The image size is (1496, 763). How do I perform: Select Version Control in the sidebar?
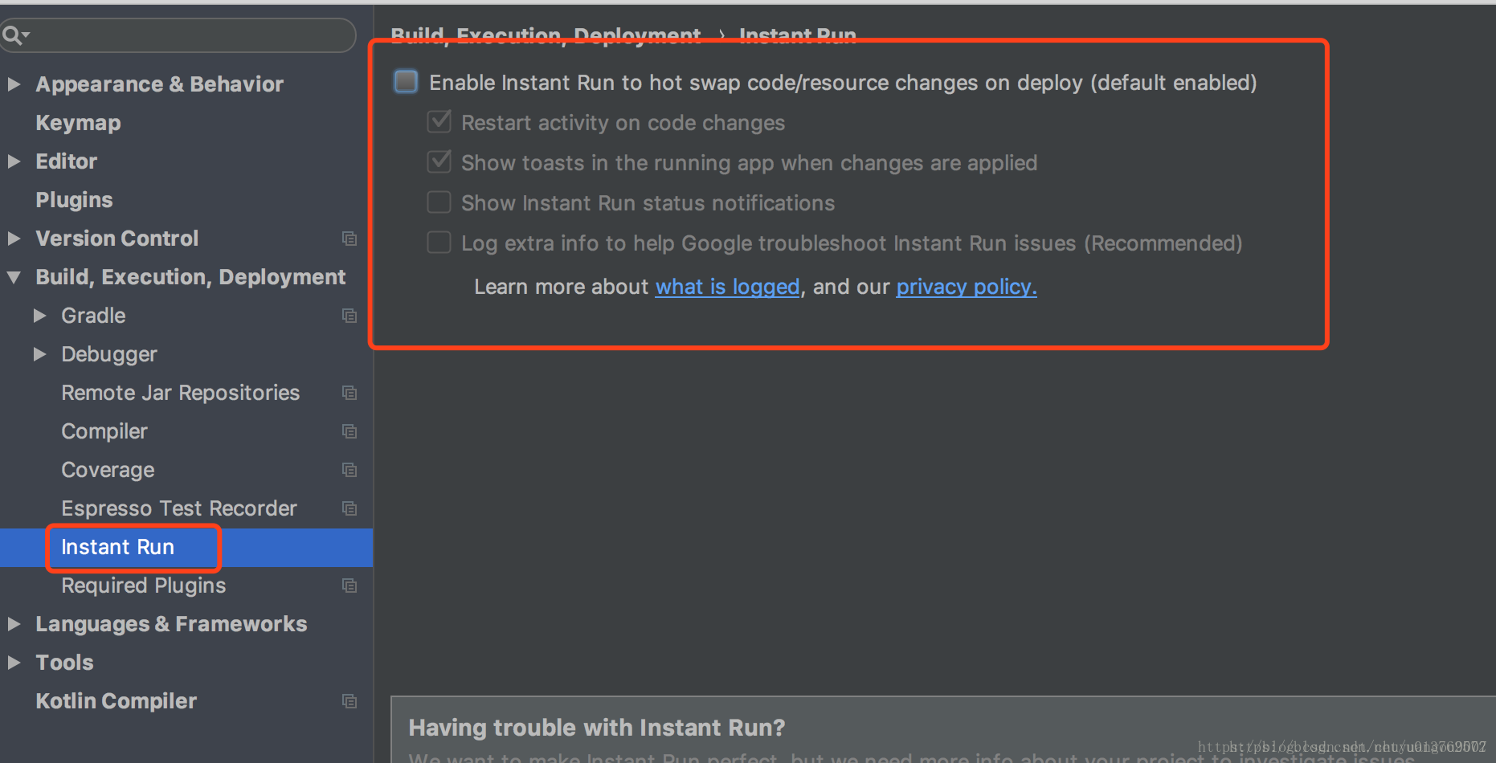pyautogui.click(x=116, y=239)
